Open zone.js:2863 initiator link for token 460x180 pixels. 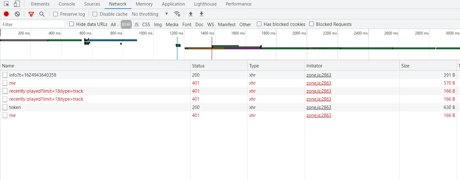click(319, 107)
